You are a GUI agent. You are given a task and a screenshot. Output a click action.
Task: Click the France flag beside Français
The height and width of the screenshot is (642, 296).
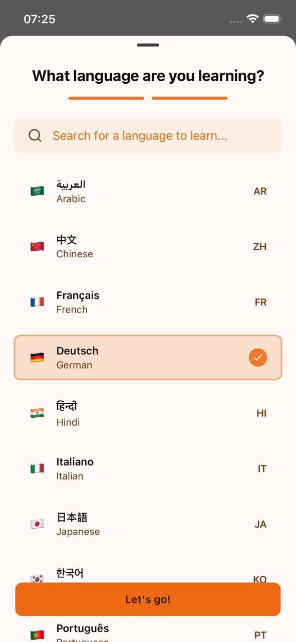click(37, 301)
